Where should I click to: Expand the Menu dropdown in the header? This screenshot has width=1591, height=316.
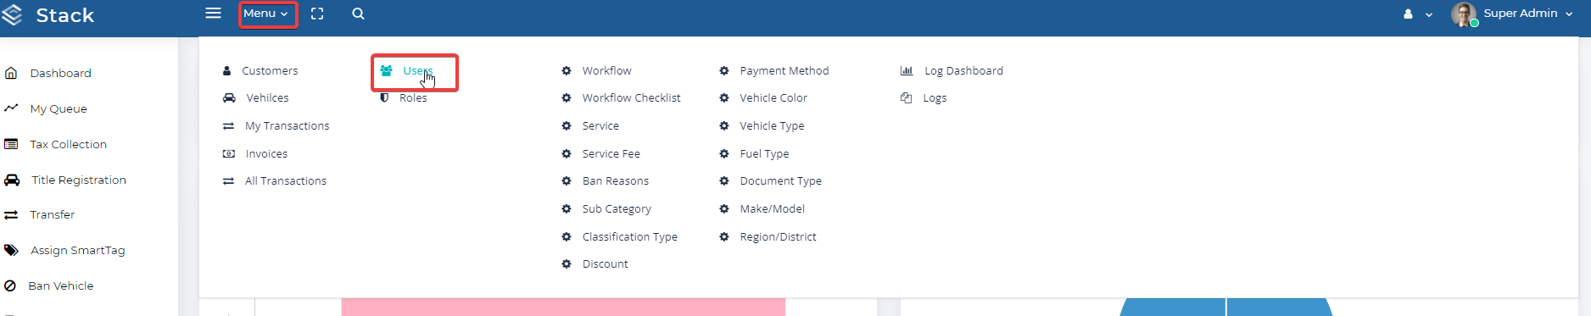(x=266, y=14)
